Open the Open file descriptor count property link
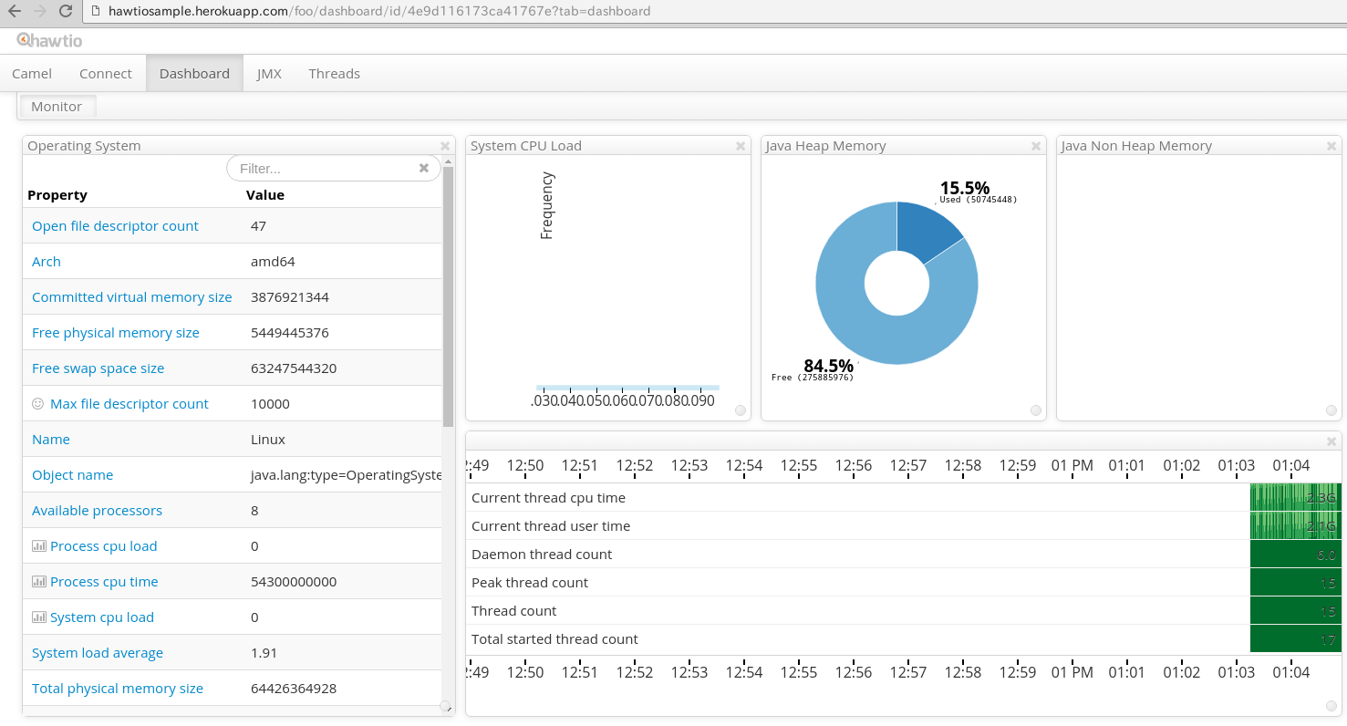1347x726 pixels. point(115,225)
